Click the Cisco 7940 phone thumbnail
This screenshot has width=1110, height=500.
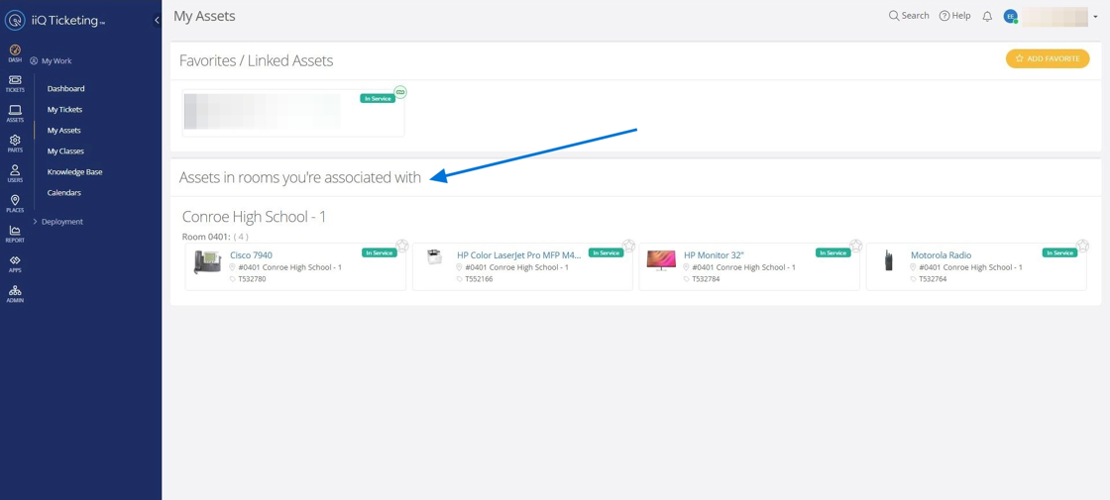coord(207,262)
